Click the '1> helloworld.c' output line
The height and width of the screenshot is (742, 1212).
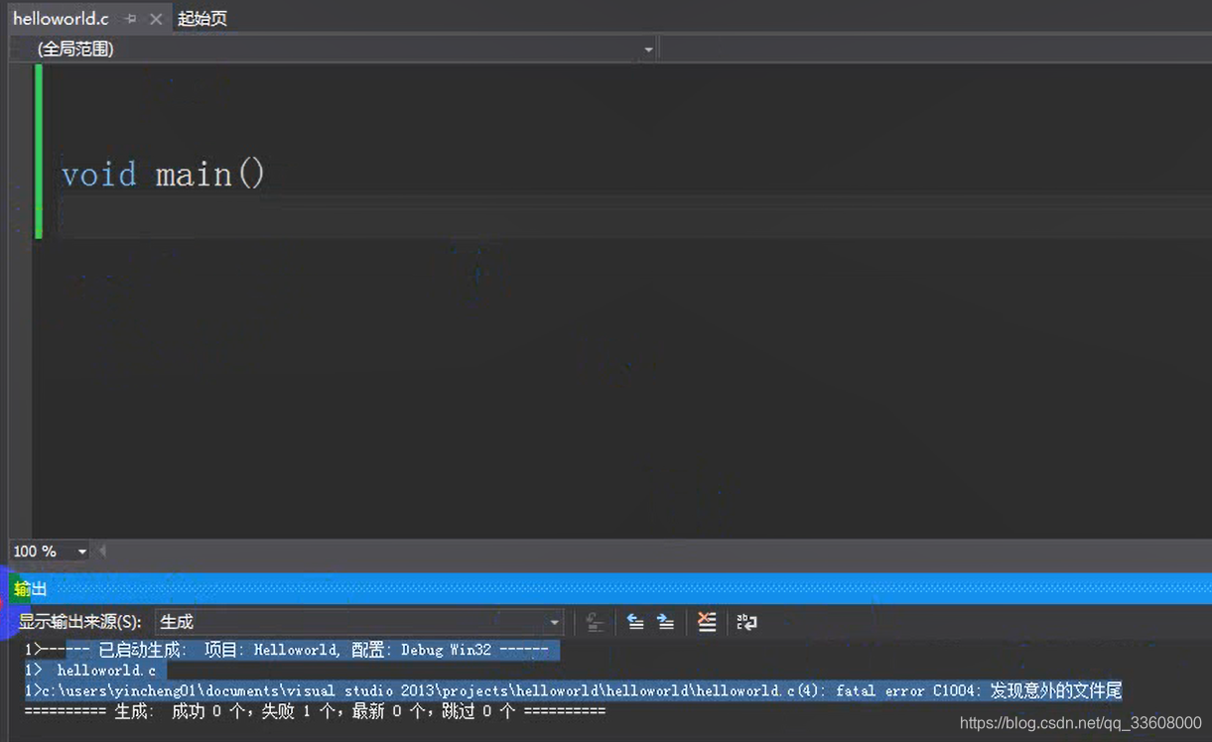tap(90, 671)
